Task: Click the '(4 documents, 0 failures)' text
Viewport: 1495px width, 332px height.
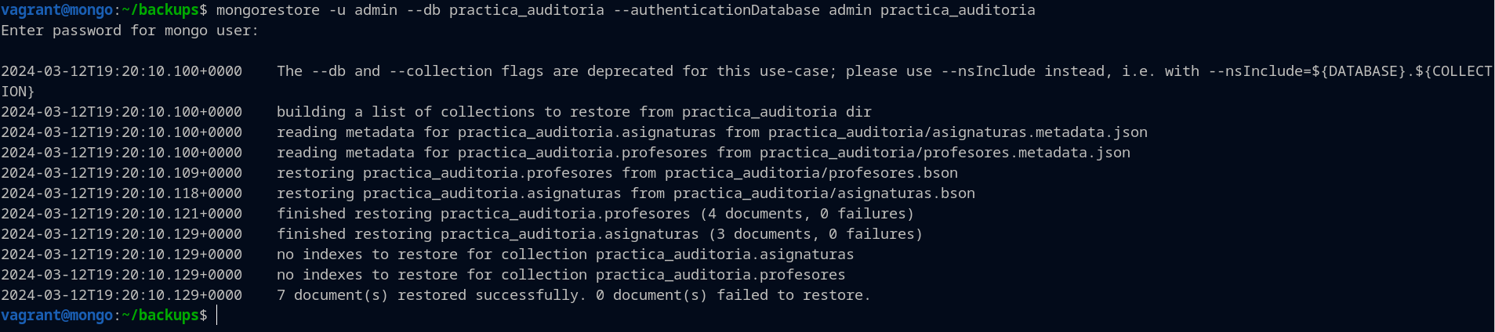Action: point(807,214)
